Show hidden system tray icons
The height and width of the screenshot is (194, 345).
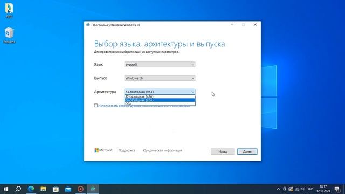click(x=278, y=189)
